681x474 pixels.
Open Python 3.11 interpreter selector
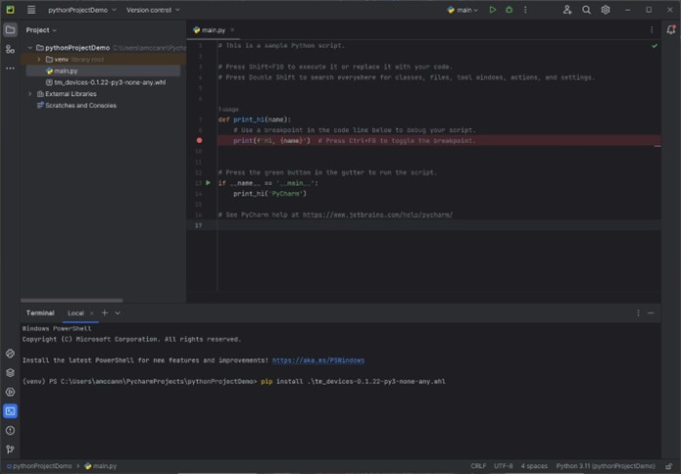point(606,466)
